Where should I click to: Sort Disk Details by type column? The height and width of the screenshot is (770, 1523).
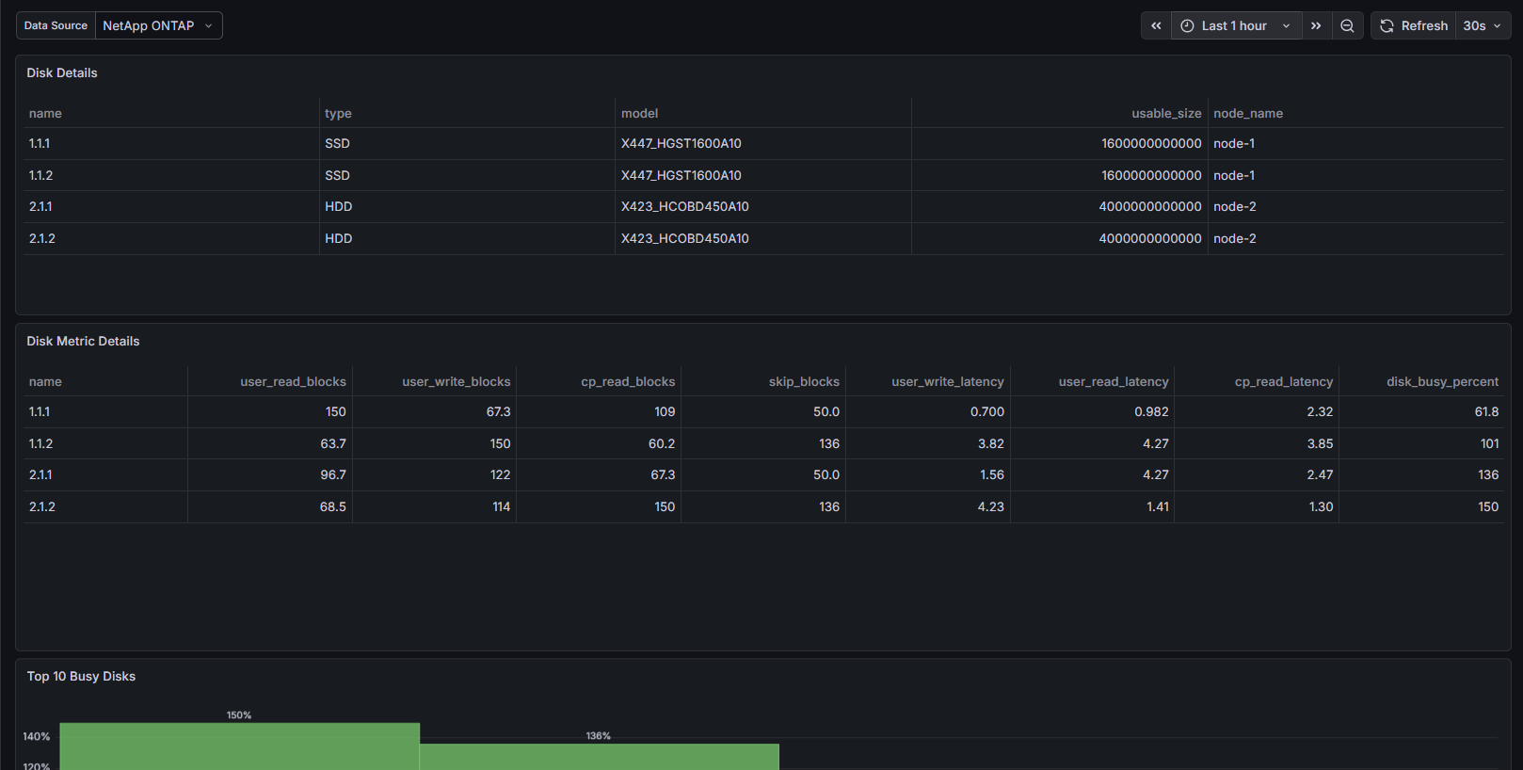338,113
